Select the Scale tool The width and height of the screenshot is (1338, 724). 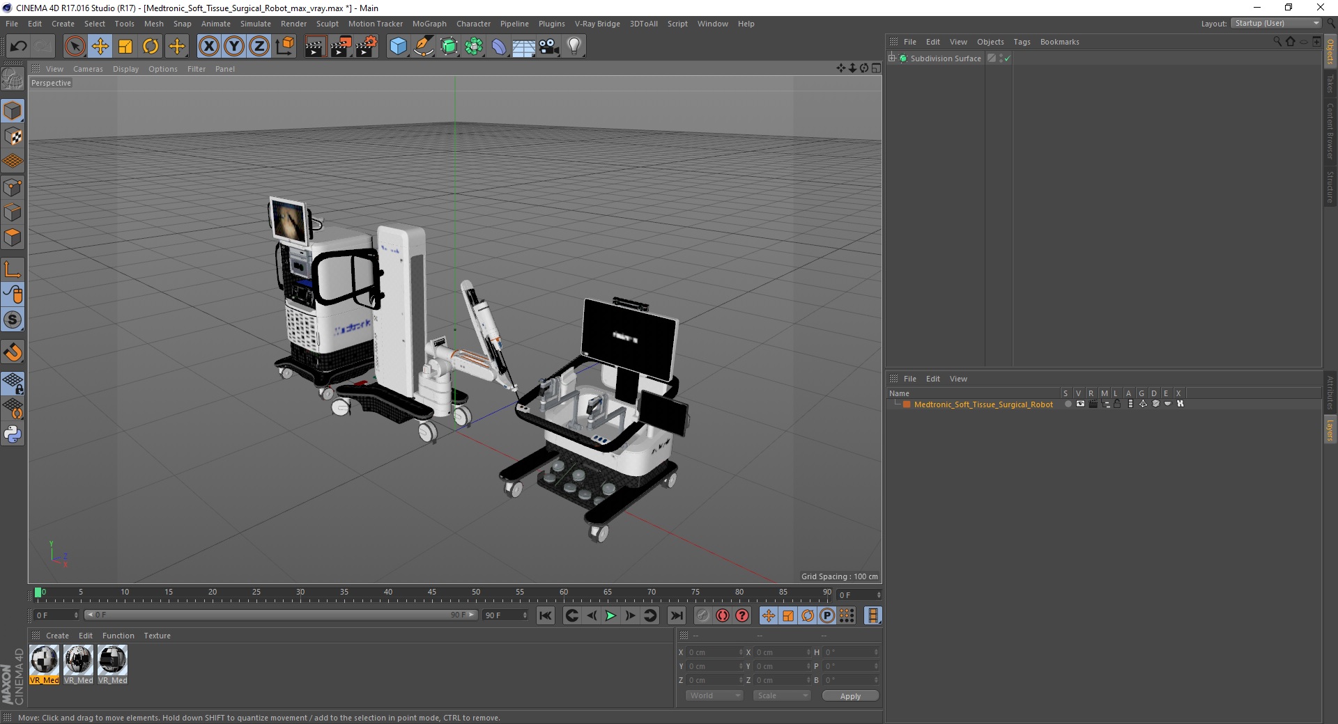(125, 47)
